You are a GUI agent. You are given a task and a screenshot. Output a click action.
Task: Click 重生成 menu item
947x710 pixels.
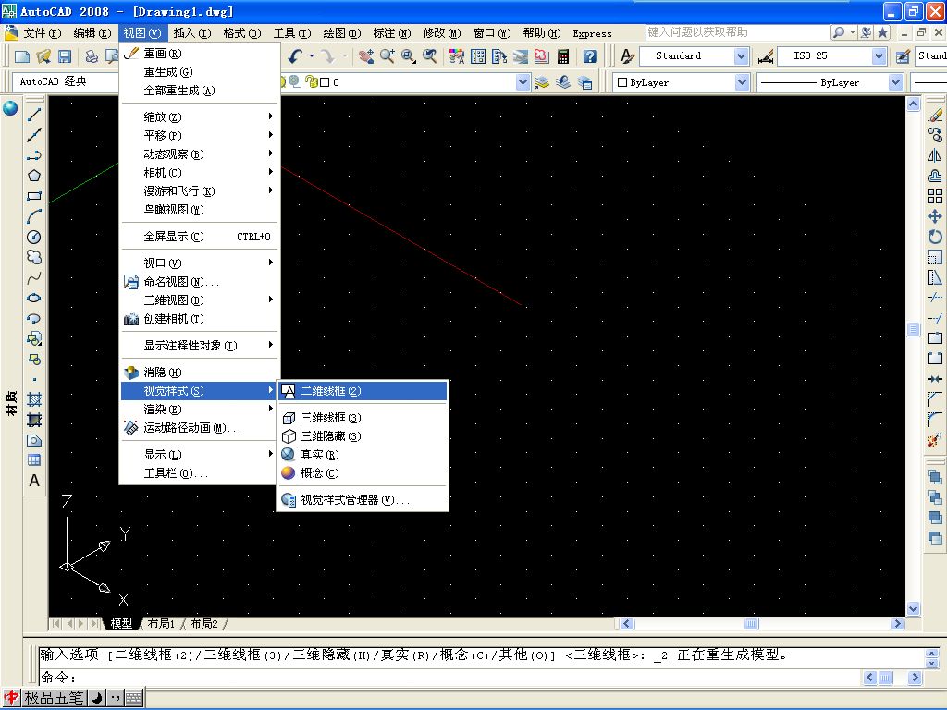200,72
